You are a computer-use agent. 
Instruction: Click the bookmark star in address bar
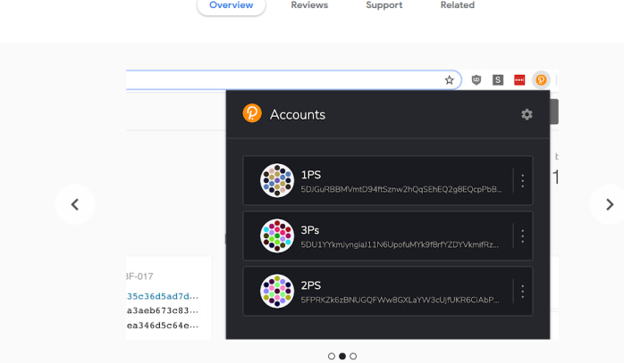coord(450,80)
